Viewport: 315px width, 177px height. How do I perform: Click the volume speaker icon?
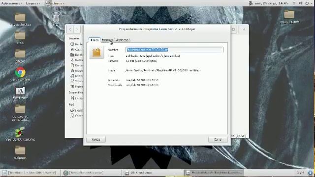(x=301, y=3)
